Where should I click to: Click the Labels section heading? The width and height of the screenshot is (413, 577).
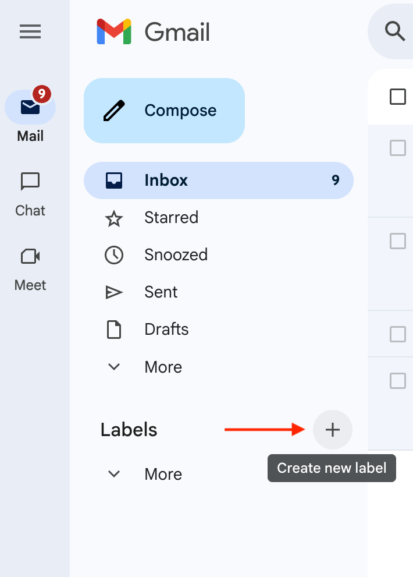pyautogui.click(x=129, y=430)
